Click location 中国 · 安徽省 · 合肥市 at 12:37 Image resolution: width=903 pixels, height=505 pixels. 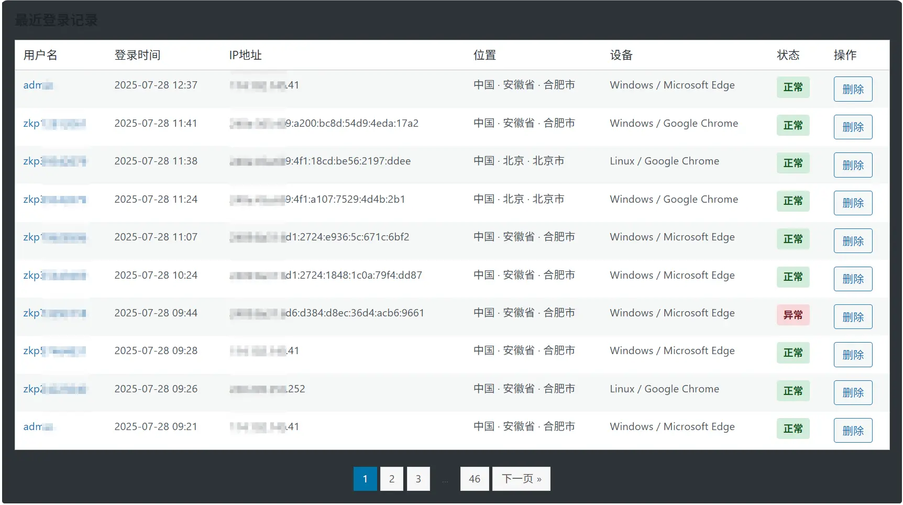click(x=524, y=85)
